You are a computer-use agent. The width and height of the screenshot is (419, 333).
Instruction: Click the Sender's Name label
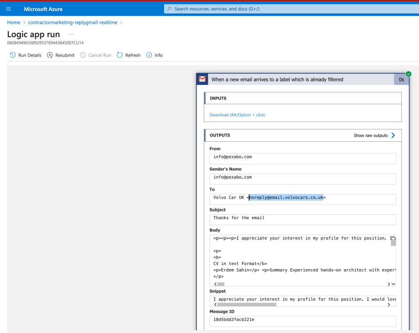[225, 169]
